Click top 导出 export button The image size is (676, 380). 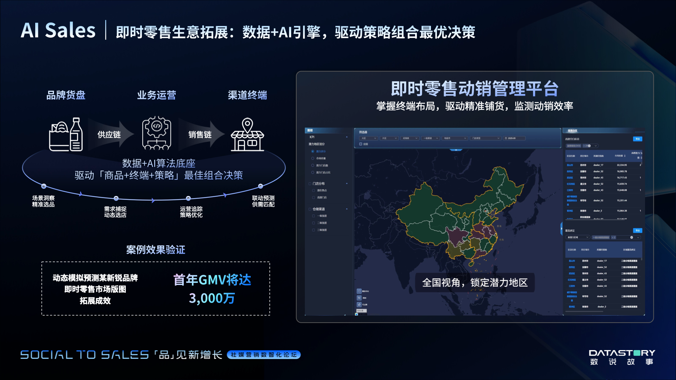pyautogui.click(x=637, y=139)
